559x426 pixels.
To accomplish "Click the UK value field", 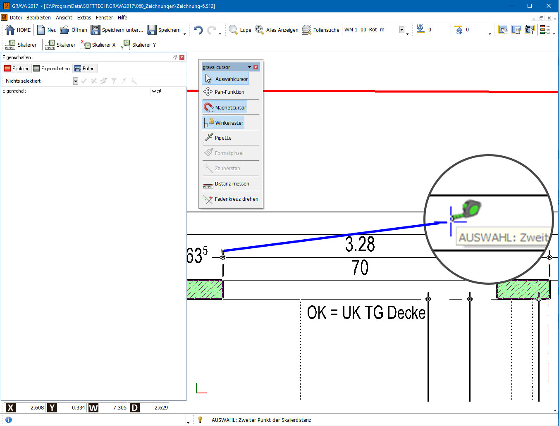I will (x=438, y=30).
